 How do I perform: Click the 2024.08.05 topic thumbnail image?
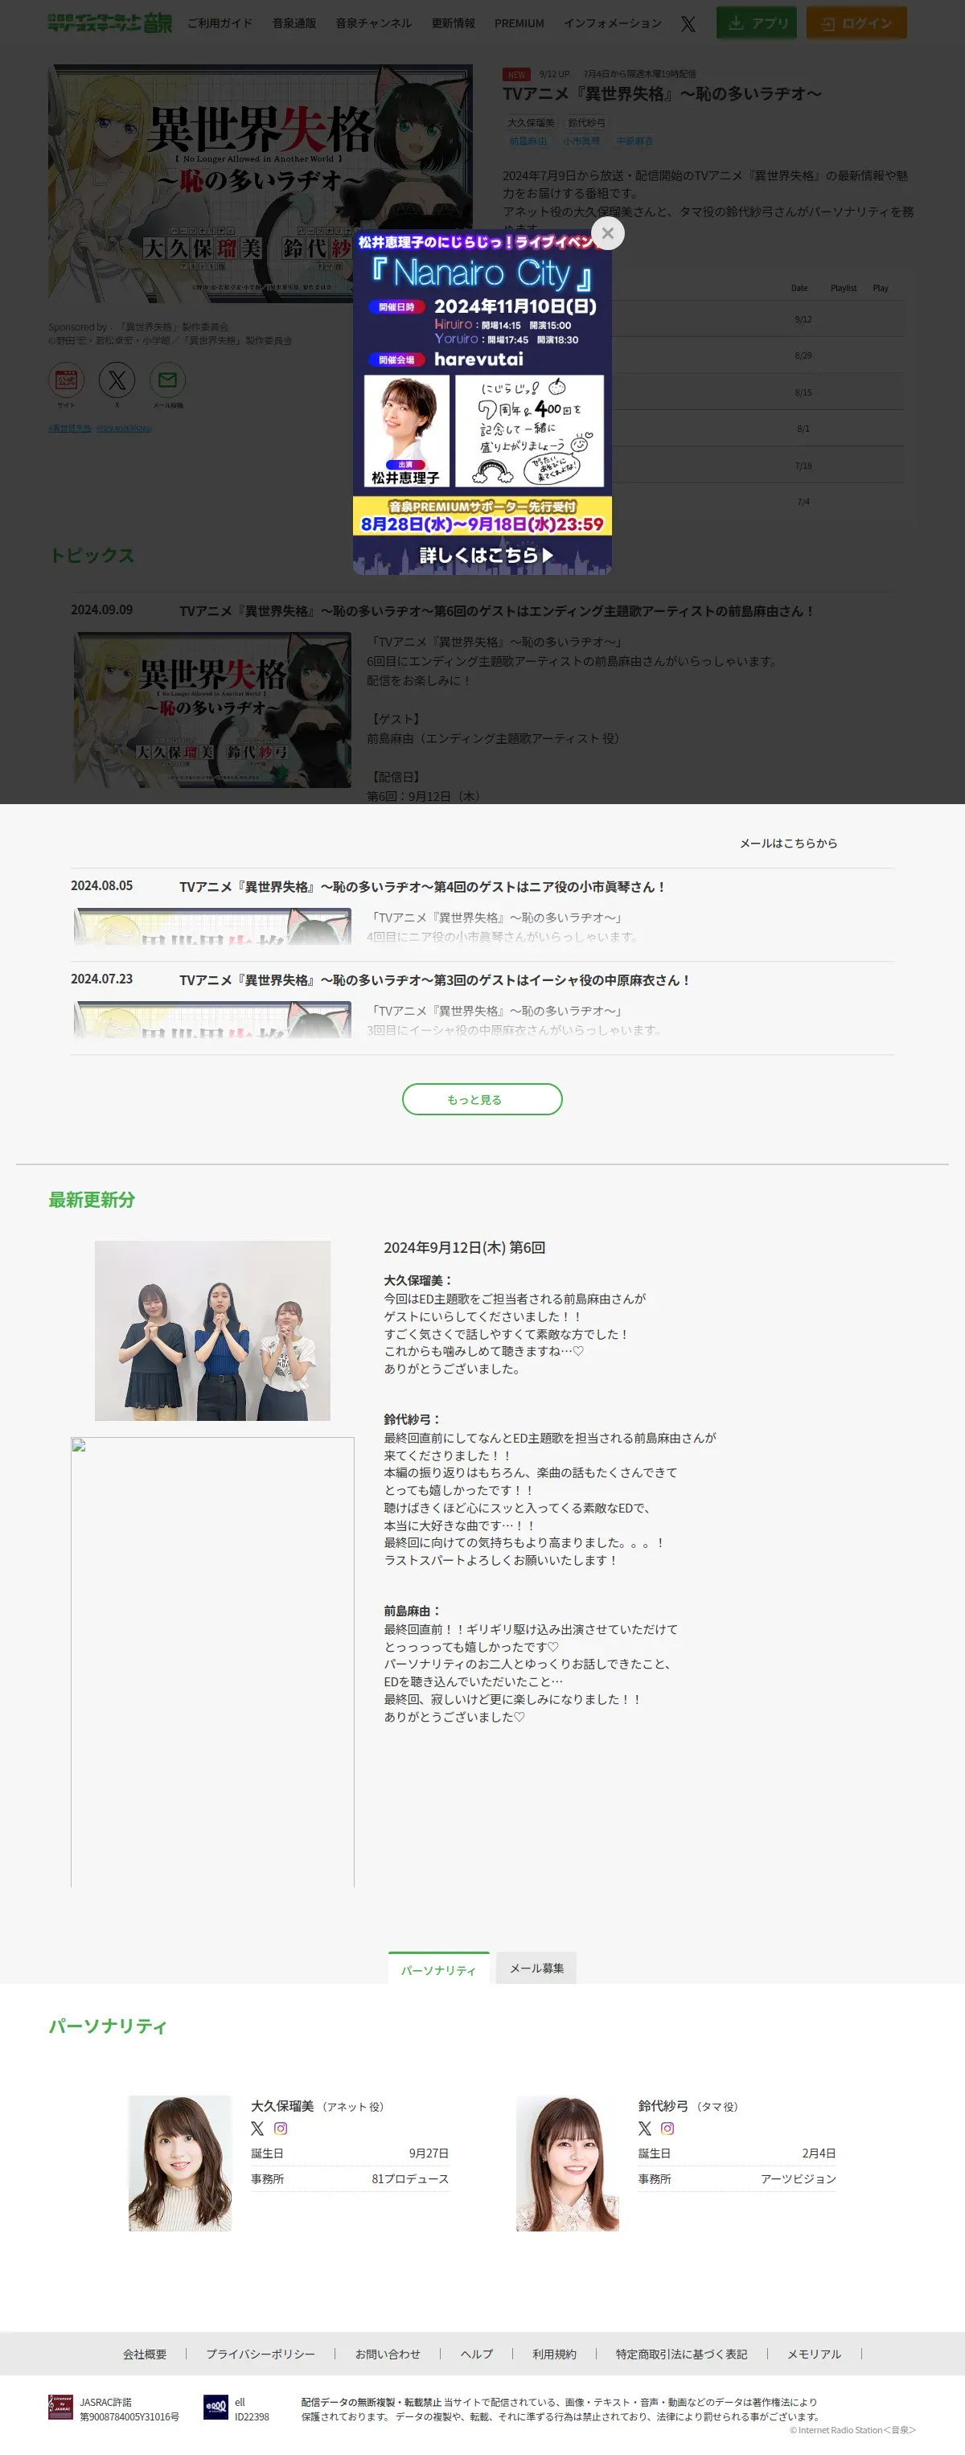pyautogui.click(x=212, y=926)
